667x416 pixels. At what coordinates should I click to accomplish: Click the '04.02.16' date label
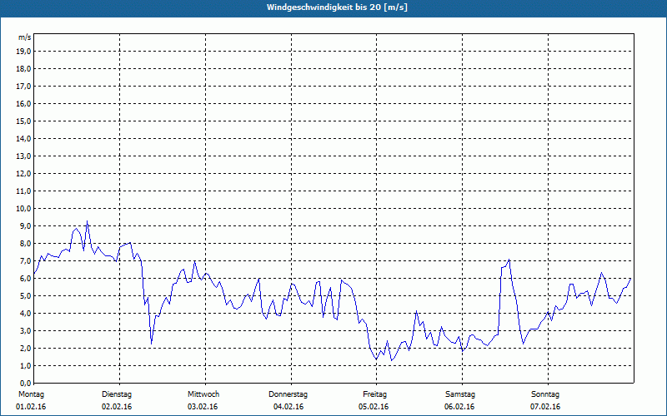pos(288,407)
